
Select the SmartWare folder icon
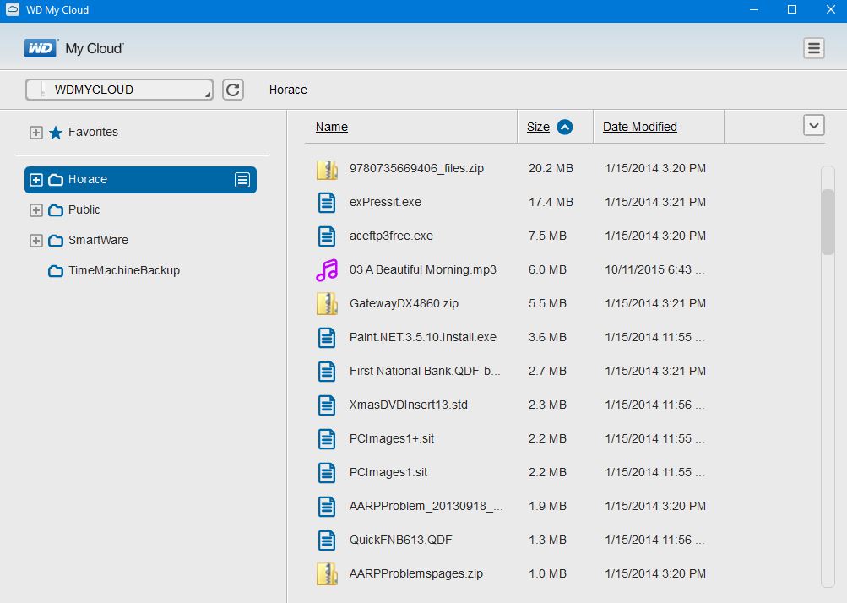[56, 241]
